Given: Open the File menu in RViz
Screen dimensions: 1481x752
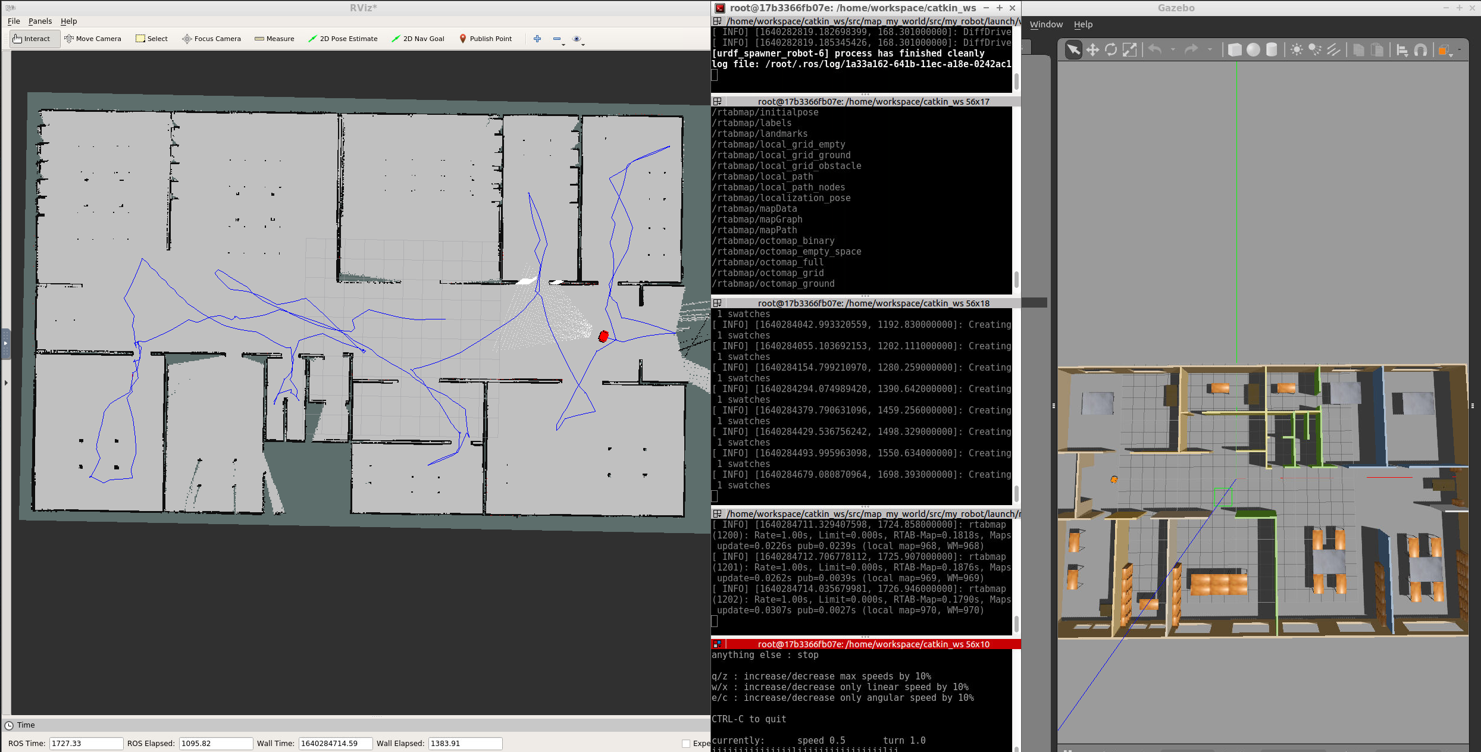Looking at the screenshot, I should coord(14,21).
